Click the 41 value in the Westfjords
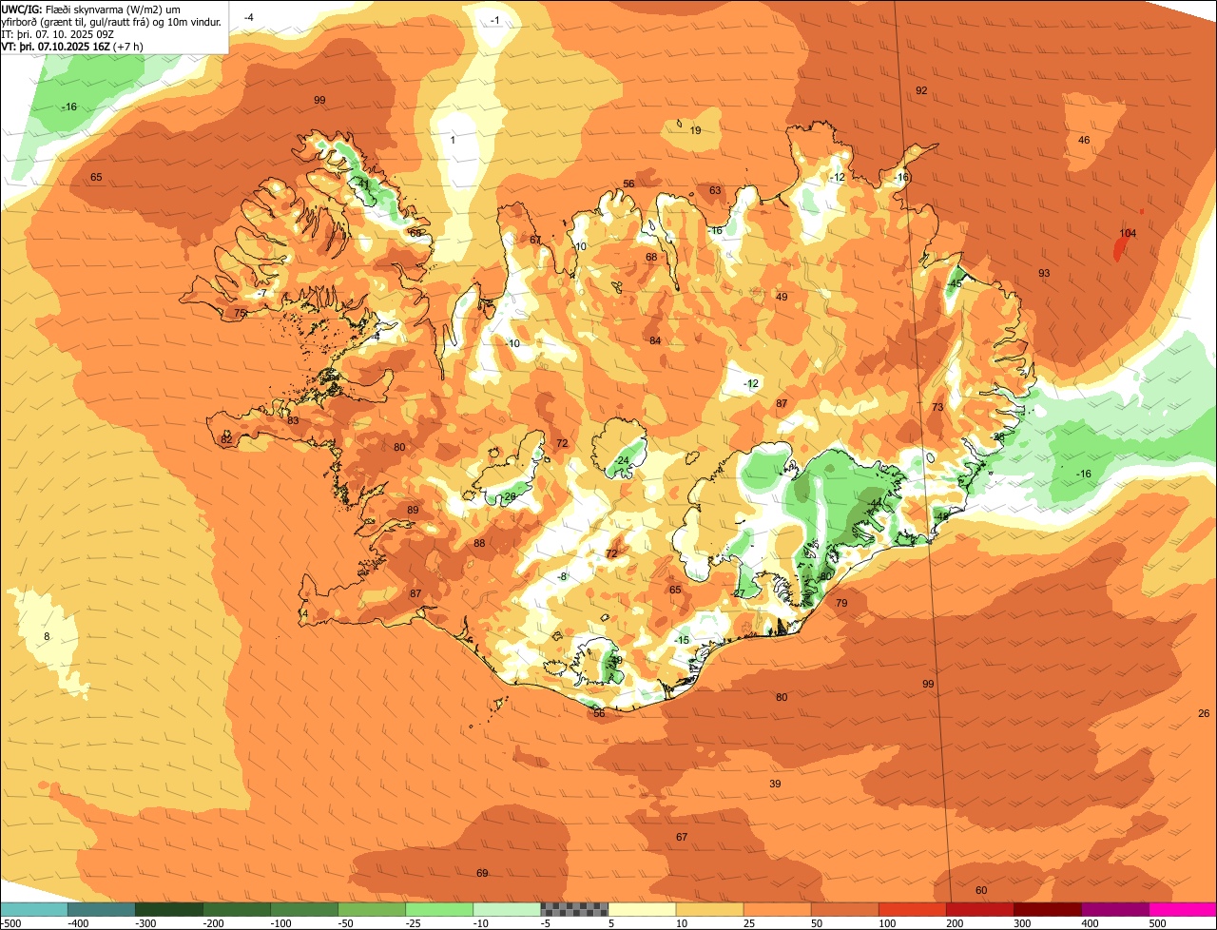Image resolution: width=1217 pixels, height=930 pixels. click(363, 184)
